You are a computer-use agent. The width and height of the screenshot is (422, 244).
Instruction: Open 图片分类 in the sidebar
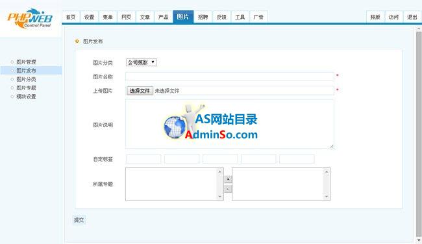pyautogui.click(x=26, y=79)
